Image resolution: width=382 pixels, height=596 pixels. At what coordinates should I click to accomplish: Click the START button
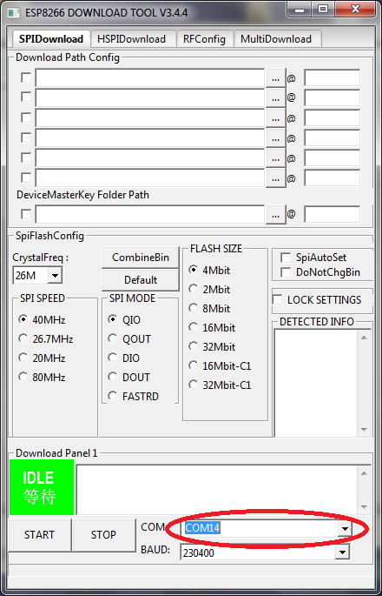39,535
